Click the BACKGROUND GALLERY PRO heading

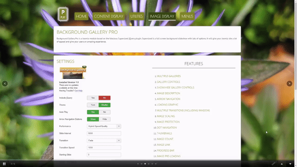click(87, 32)
